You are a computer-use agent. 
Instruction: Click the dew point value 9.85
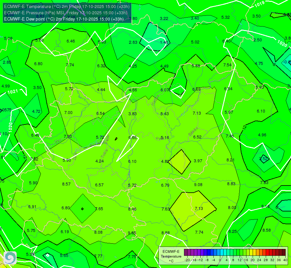(x=132, y=233)
